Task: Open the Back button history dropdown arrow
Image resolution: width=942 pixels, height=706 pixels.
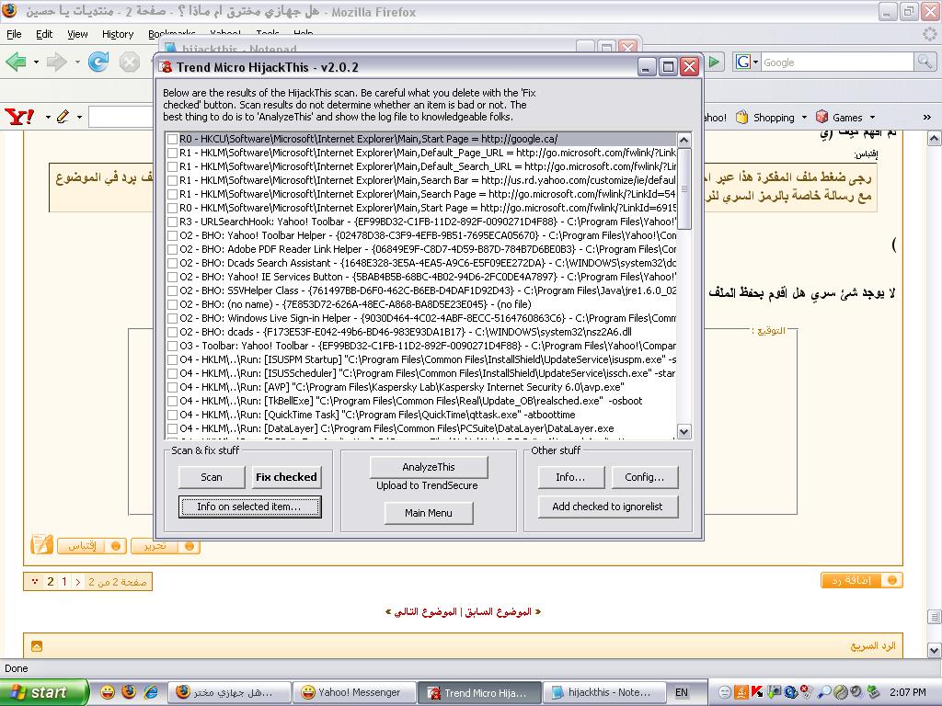Action: click(36, 63)
